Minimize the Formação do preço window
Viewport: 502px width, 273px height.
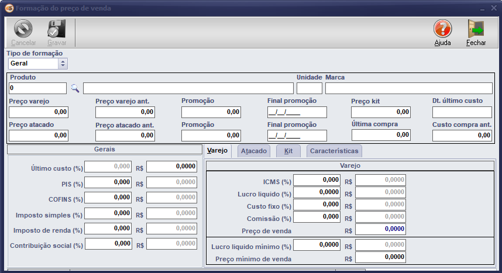[x=481, y=9]
